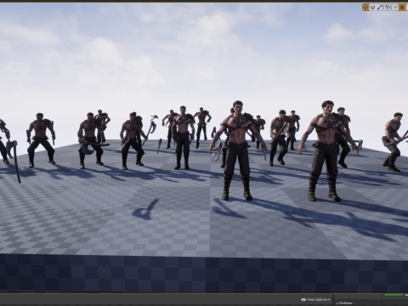408x306 pixels.
Task: Toggle grid snapping orange grid button
Action: pyautogui.click(x=402, y=7)
